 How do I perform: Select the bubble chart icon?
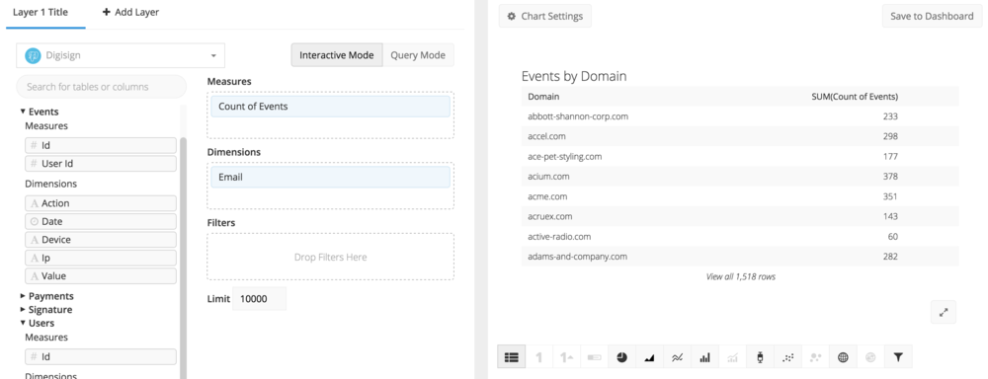pyautogui.click(x=815, y=357)
